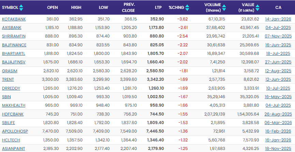Sort by %CHNG using arrow icon
The height and width of the screenshot is (152, 295).
[x=188, y=7]
